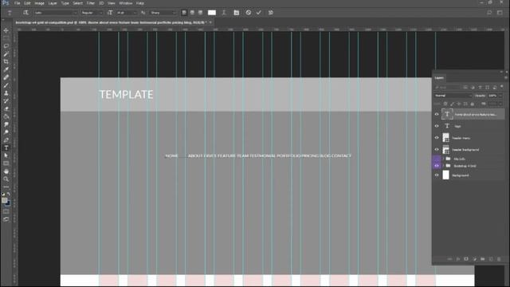The image size is (510, 287).
Task: Click the layer search filter field
Action: (x=448, y=88)
